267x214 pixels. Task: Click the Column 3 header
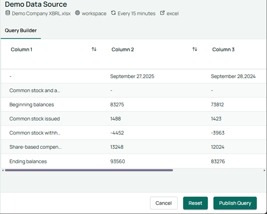tap(223, 49)
